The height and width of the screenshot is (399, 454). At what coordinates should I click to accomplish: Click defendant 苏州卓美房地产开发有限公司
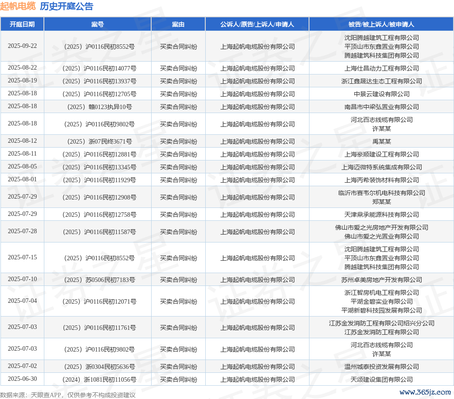[x=381, y=280]
